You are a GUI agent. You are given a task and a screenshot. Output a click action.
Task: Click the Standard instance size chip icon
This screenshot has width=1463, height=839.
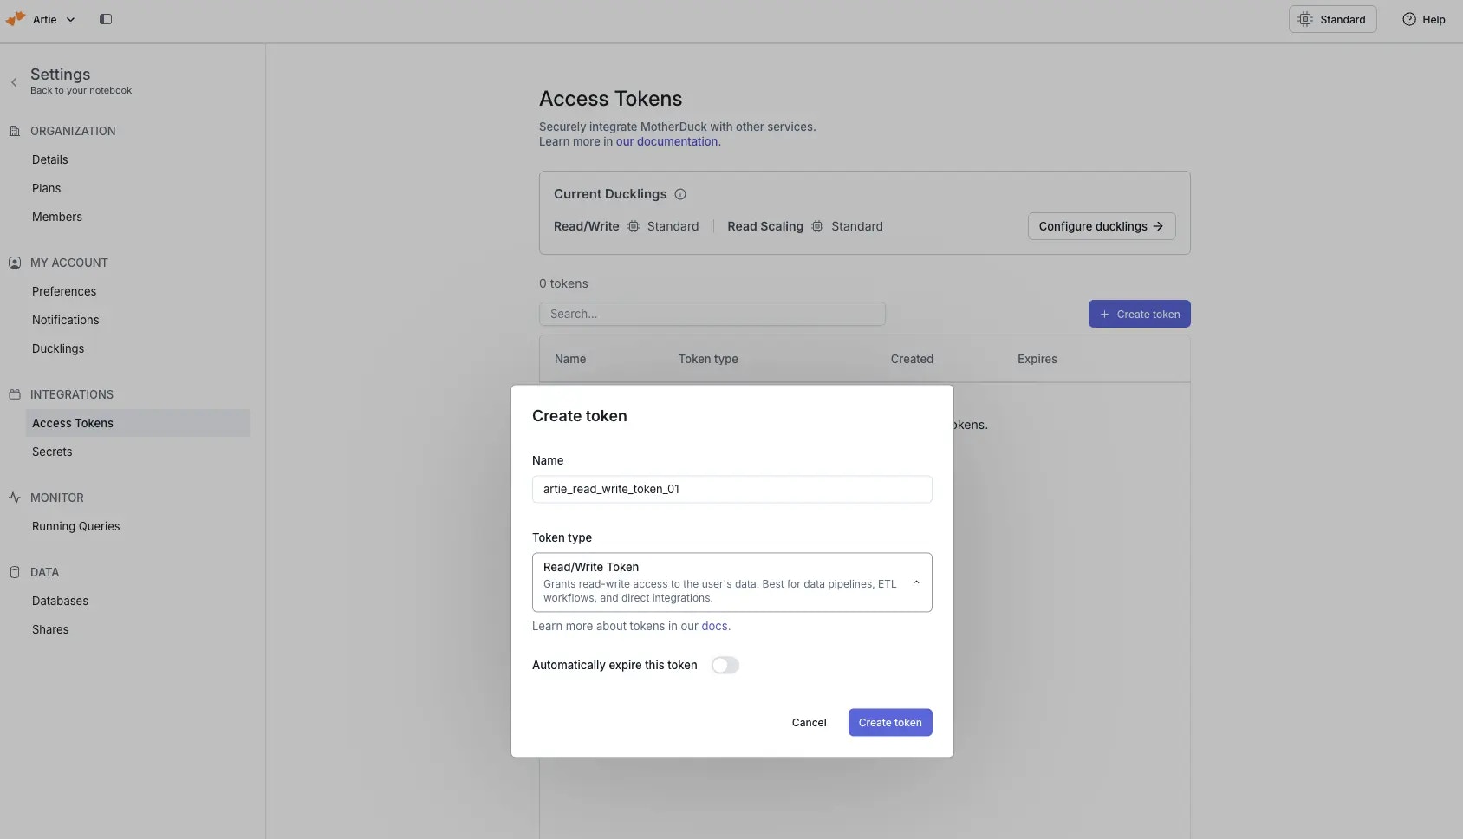click(1307, 19)
